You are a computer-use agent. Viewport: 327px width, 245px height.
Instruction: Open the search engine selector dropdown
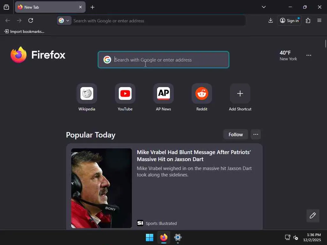click(64, 21)
